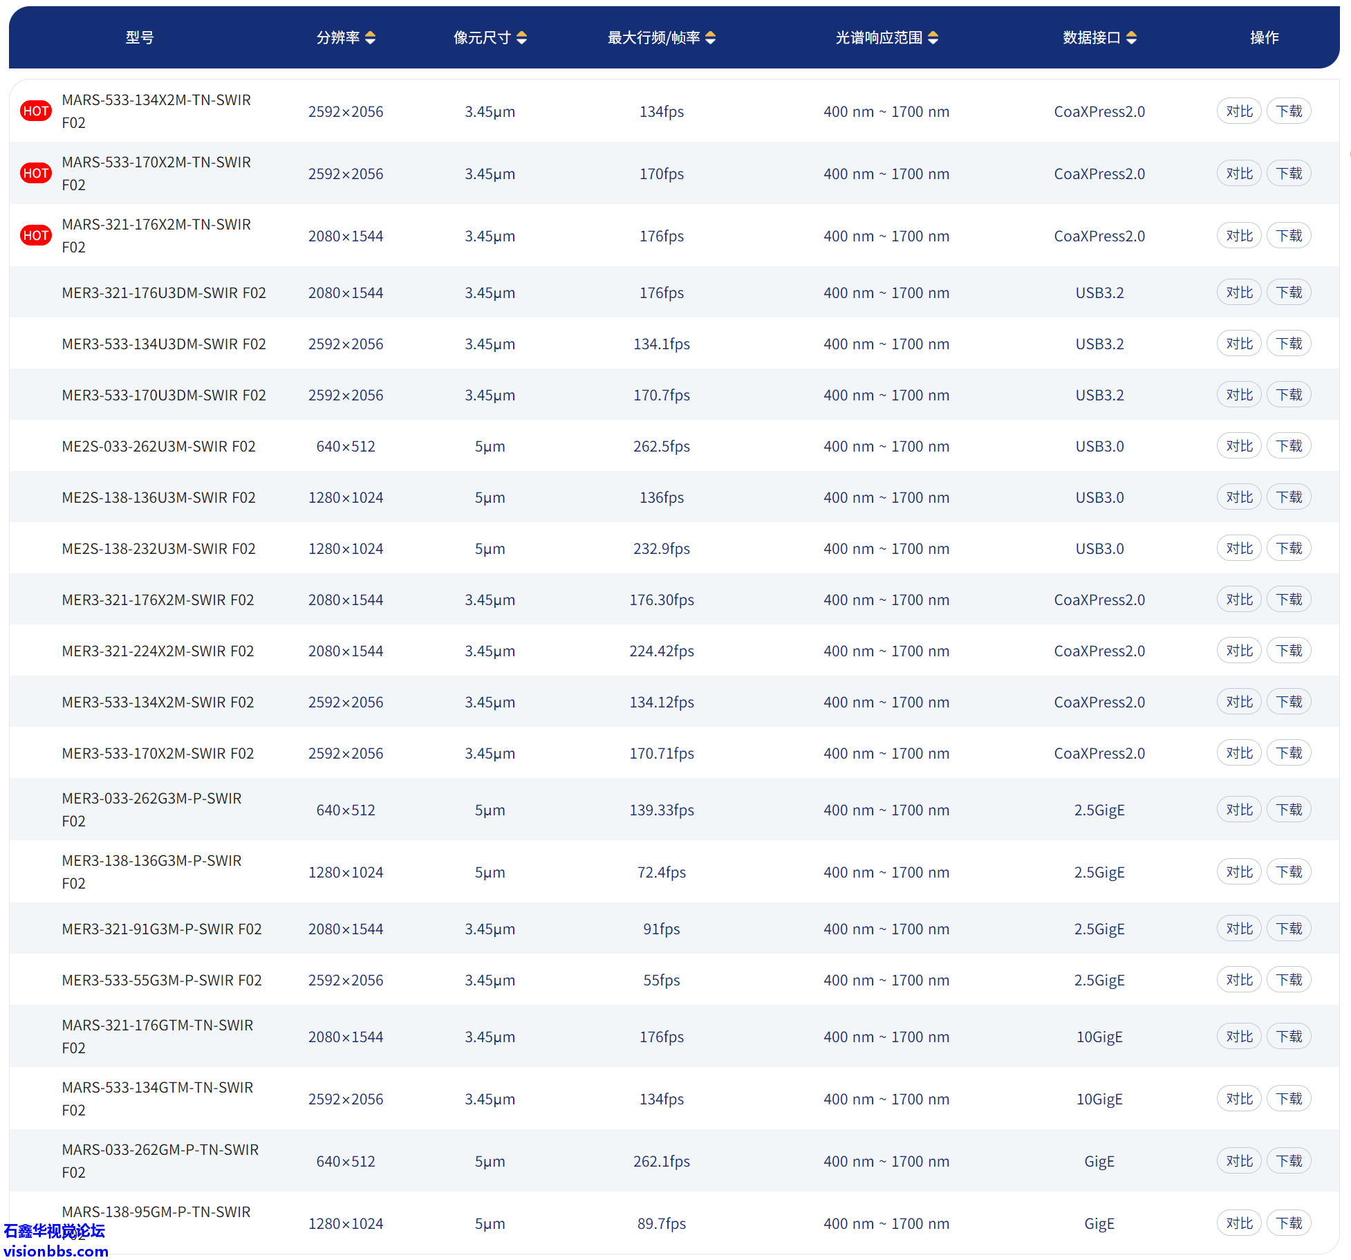
Task: Click the 型号 column header
Action: click(x=140, y=38)
